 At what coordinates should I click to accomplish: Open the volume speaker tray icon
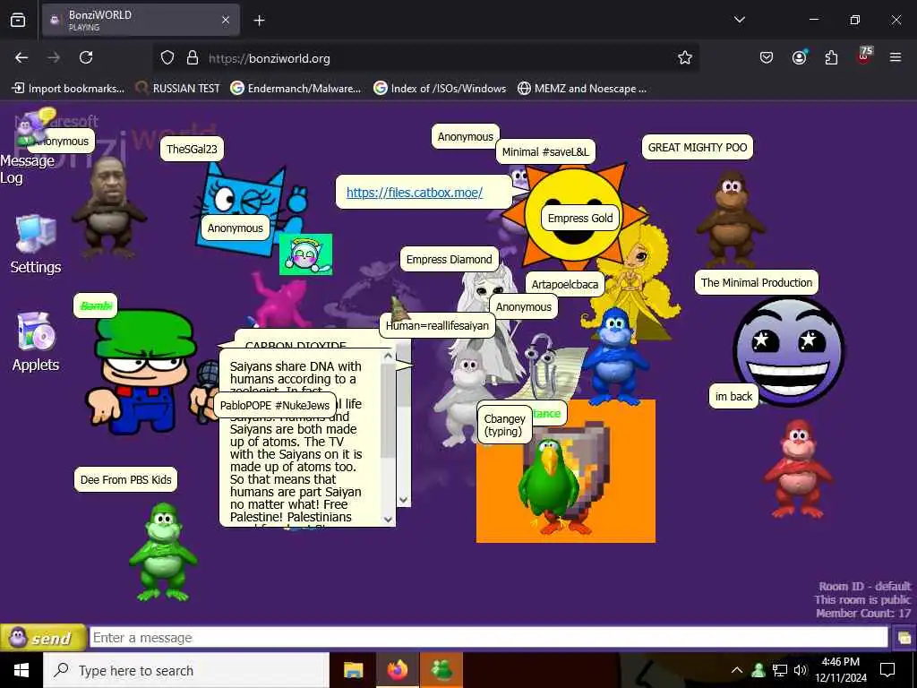click(x=800, y=670)
